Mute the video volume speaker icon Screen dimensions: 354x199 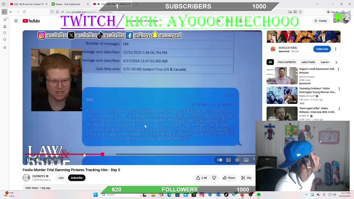(x=38, y=160)
